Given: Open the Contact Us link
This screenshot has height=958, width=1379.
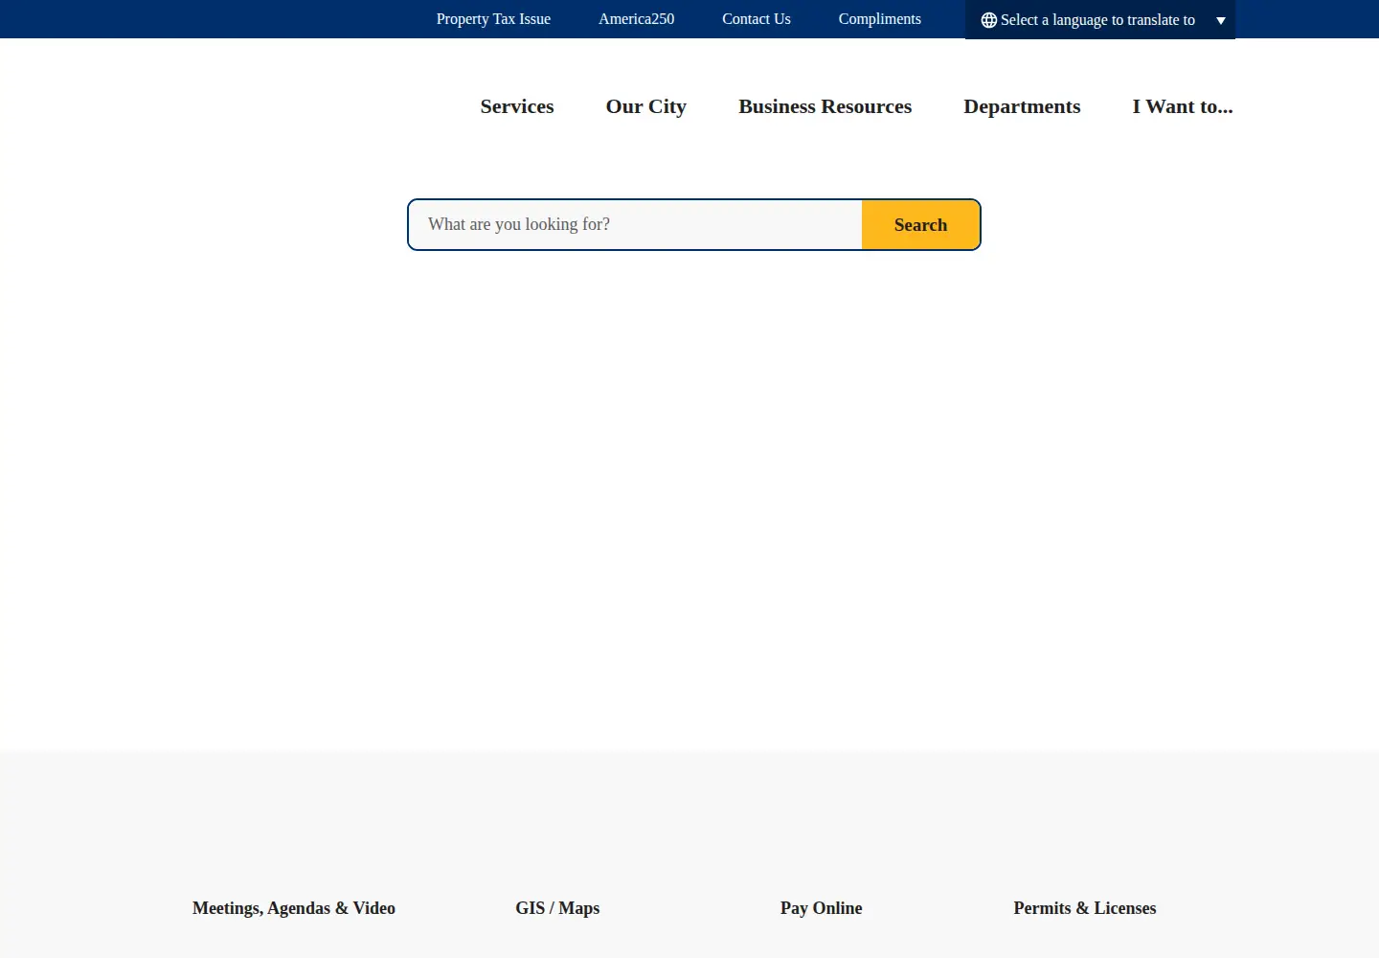Looking at the screenshot, I should point(757,19).
